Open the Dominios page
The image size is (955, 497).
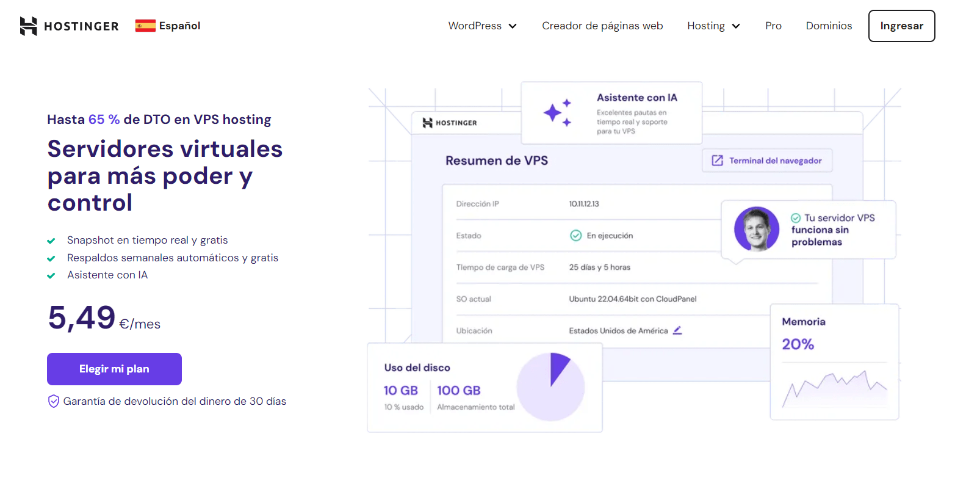[x=829, y=26]
